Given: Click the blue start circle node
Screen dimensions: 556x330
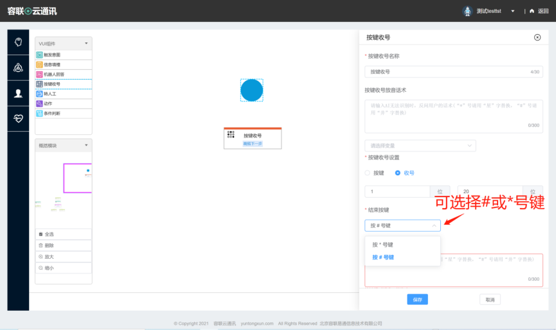Looking at the screenshot, I should coord(252,91).
